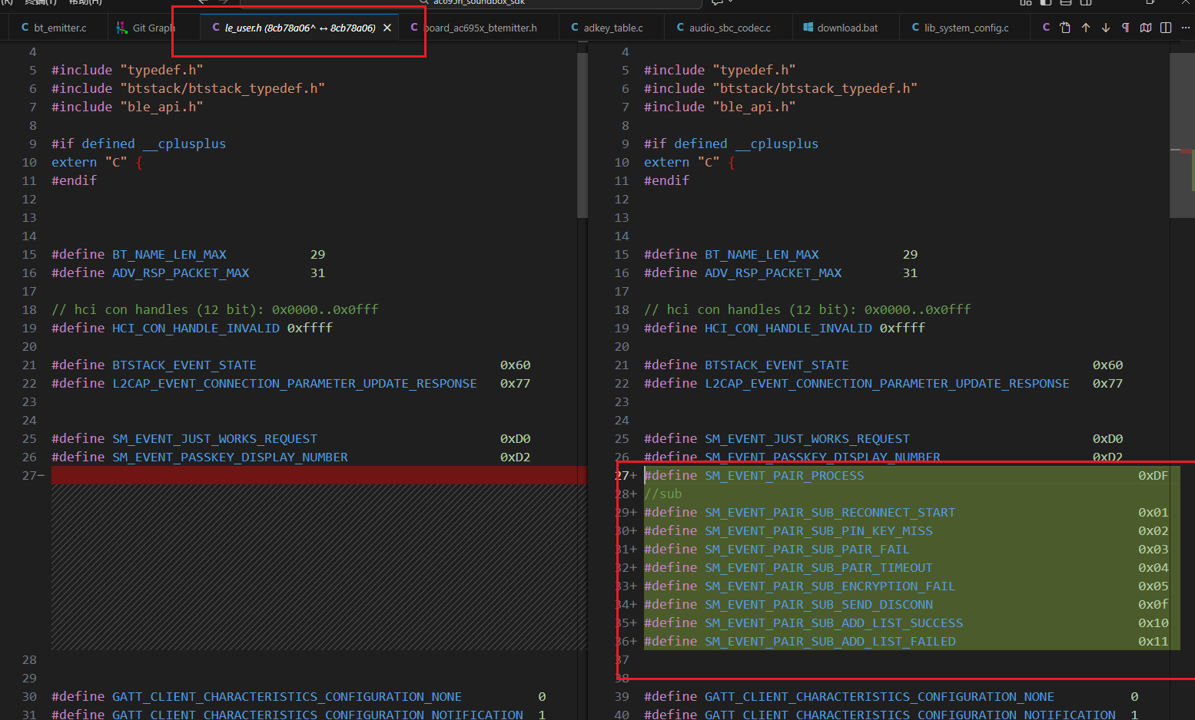Select the le_user.h diff tab
The image size is (1195, 720).
(x=300, y=28)
